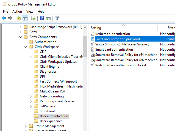This screenshot has height=131, width=175.
Task: Click the Filter funnel toolbar icon
Action: tap(57, 18)
